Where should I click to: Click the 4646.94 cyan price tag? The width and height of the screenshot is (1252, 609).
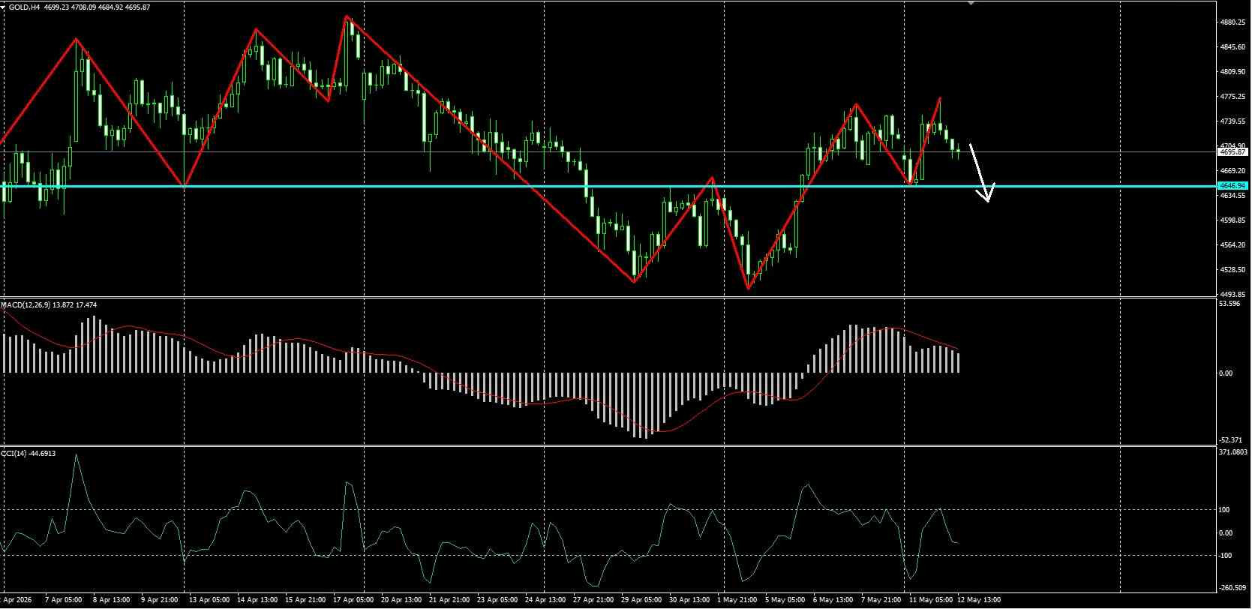coord(1232,185)
